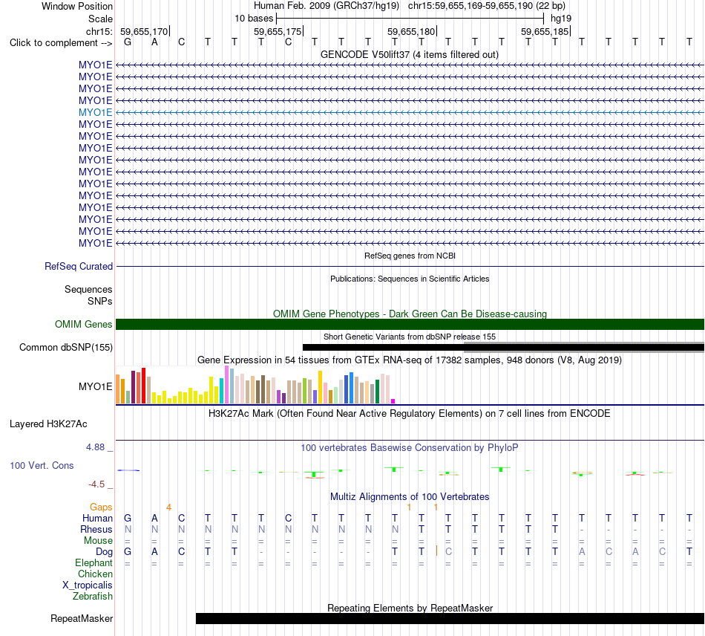Click the '10 bases' scale bar label
This screenshot has height=636, width=705.
tap(254, 19)
